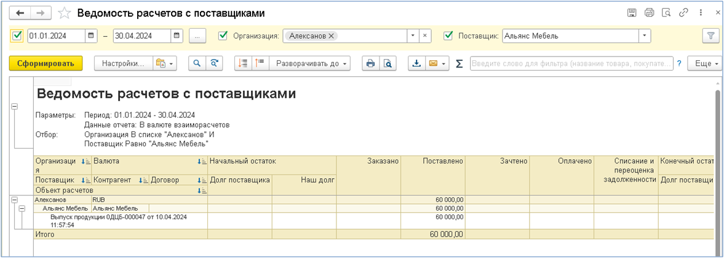Toggle the period checkbox
Viewport: 724px width, 258px height.
coord(17,36)
